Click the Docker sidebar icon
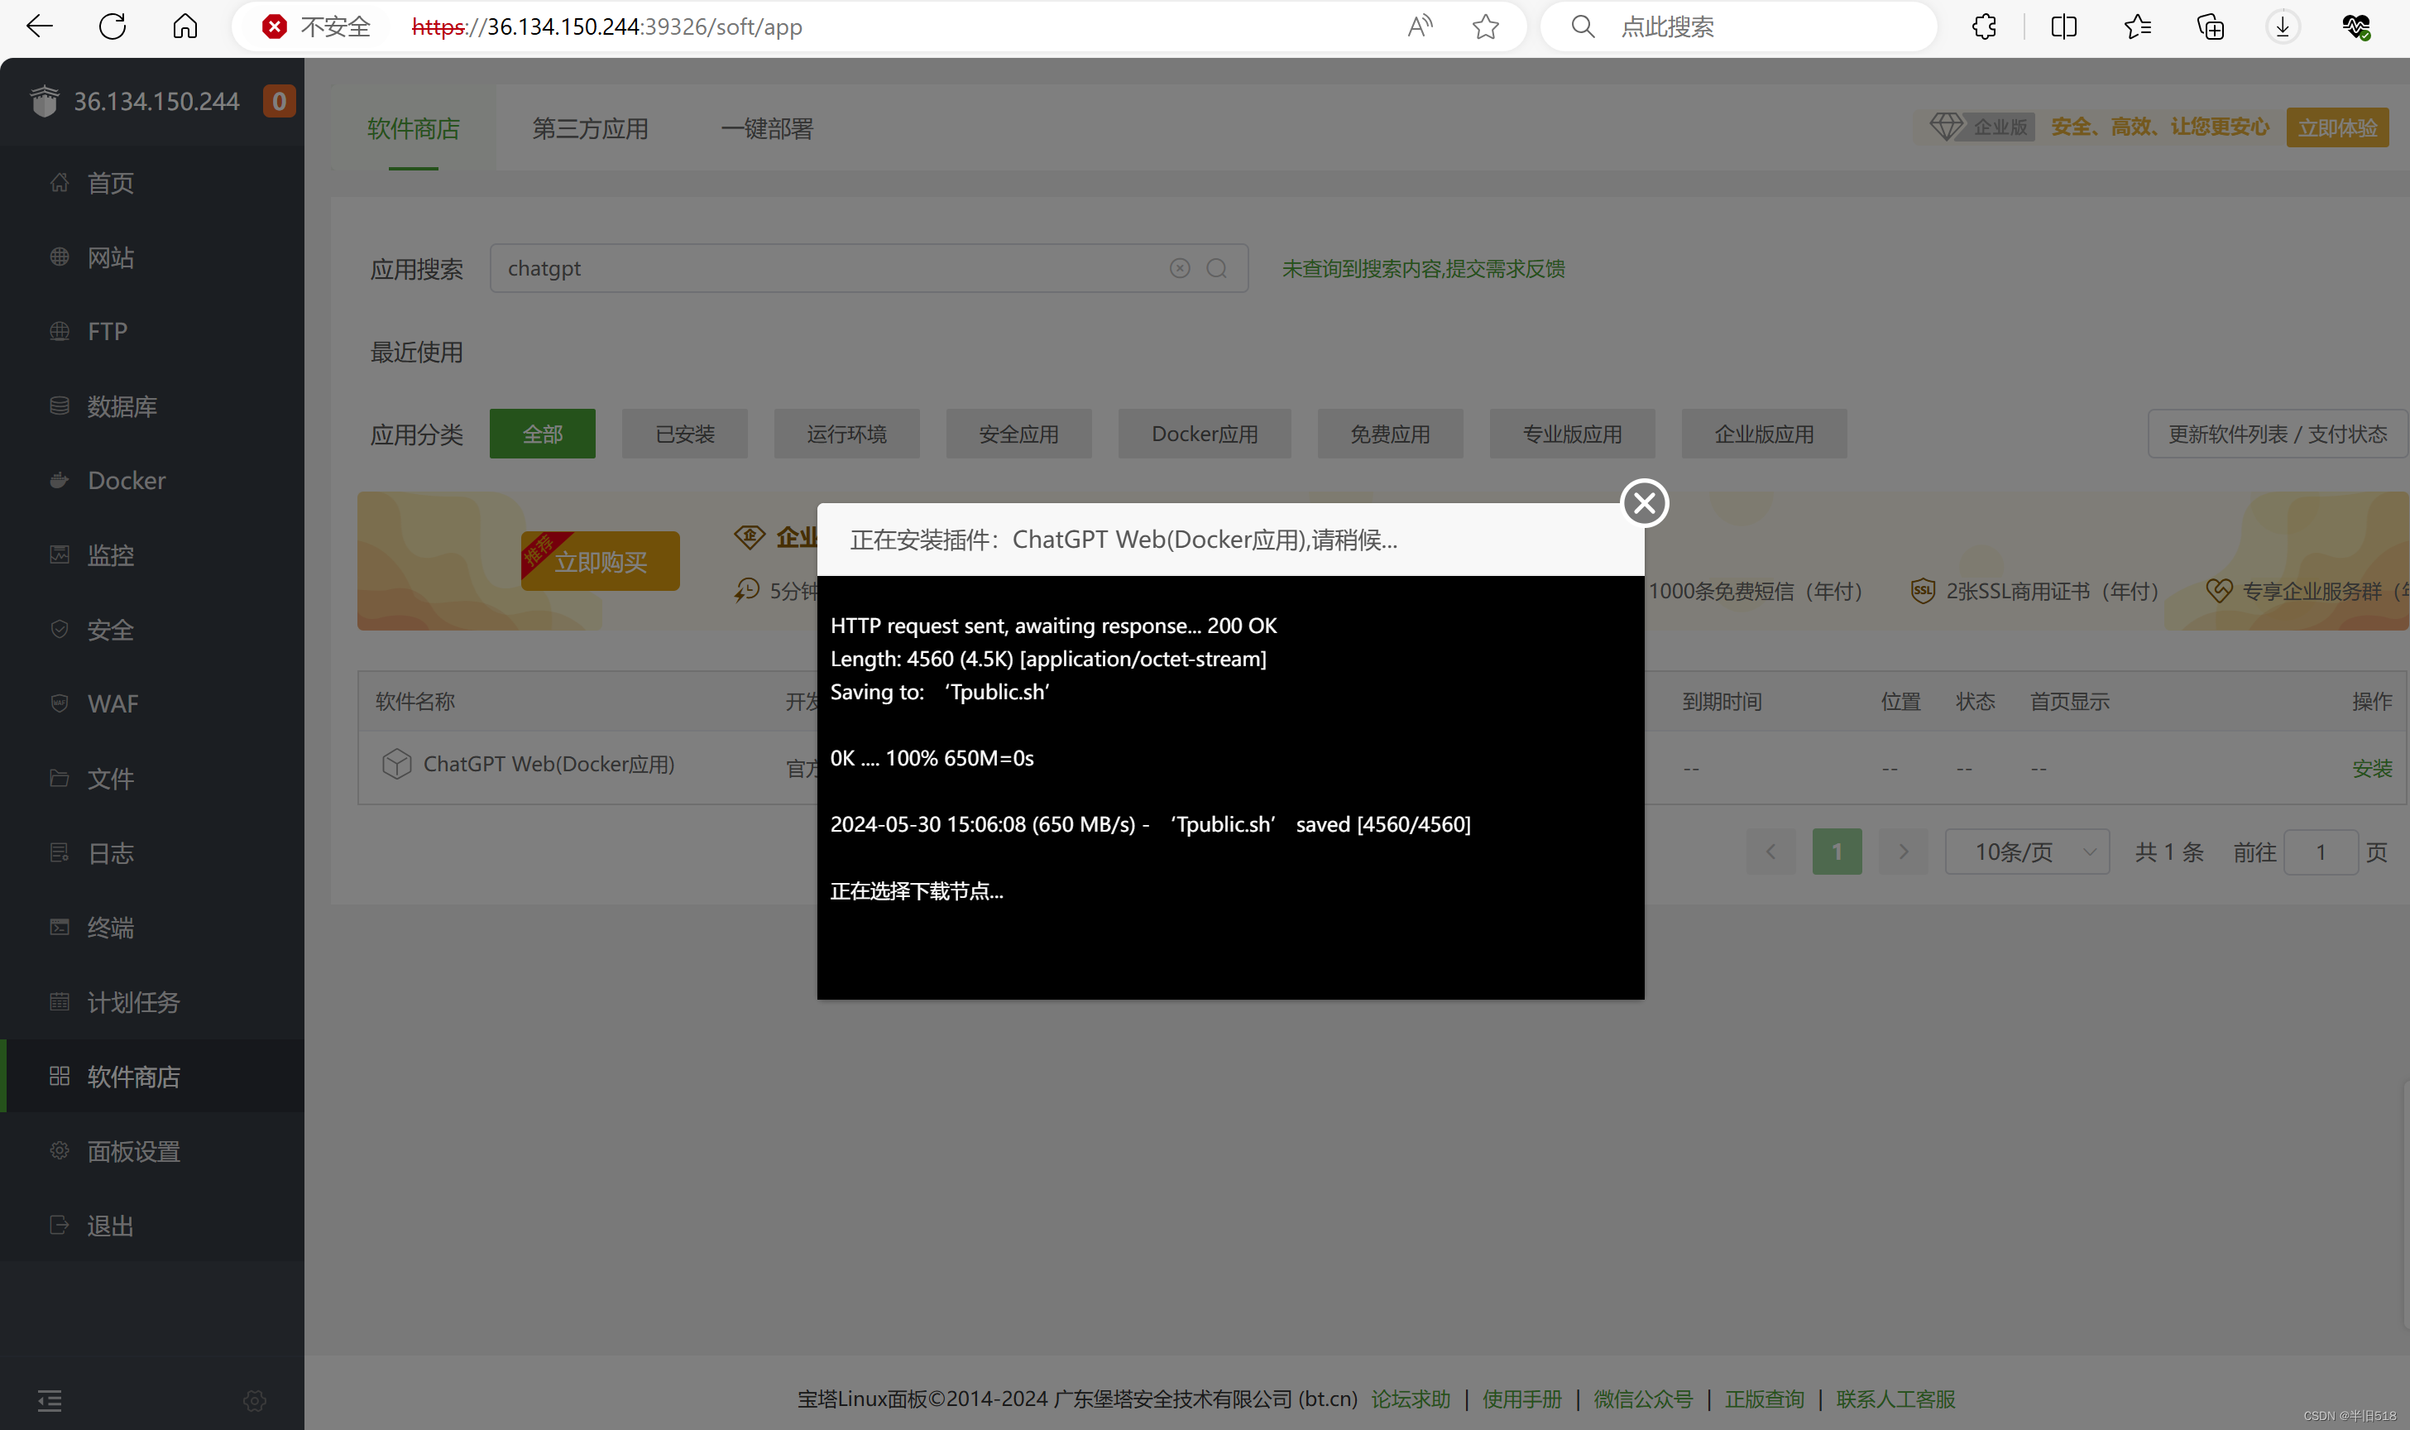 [x=60, y=480]
